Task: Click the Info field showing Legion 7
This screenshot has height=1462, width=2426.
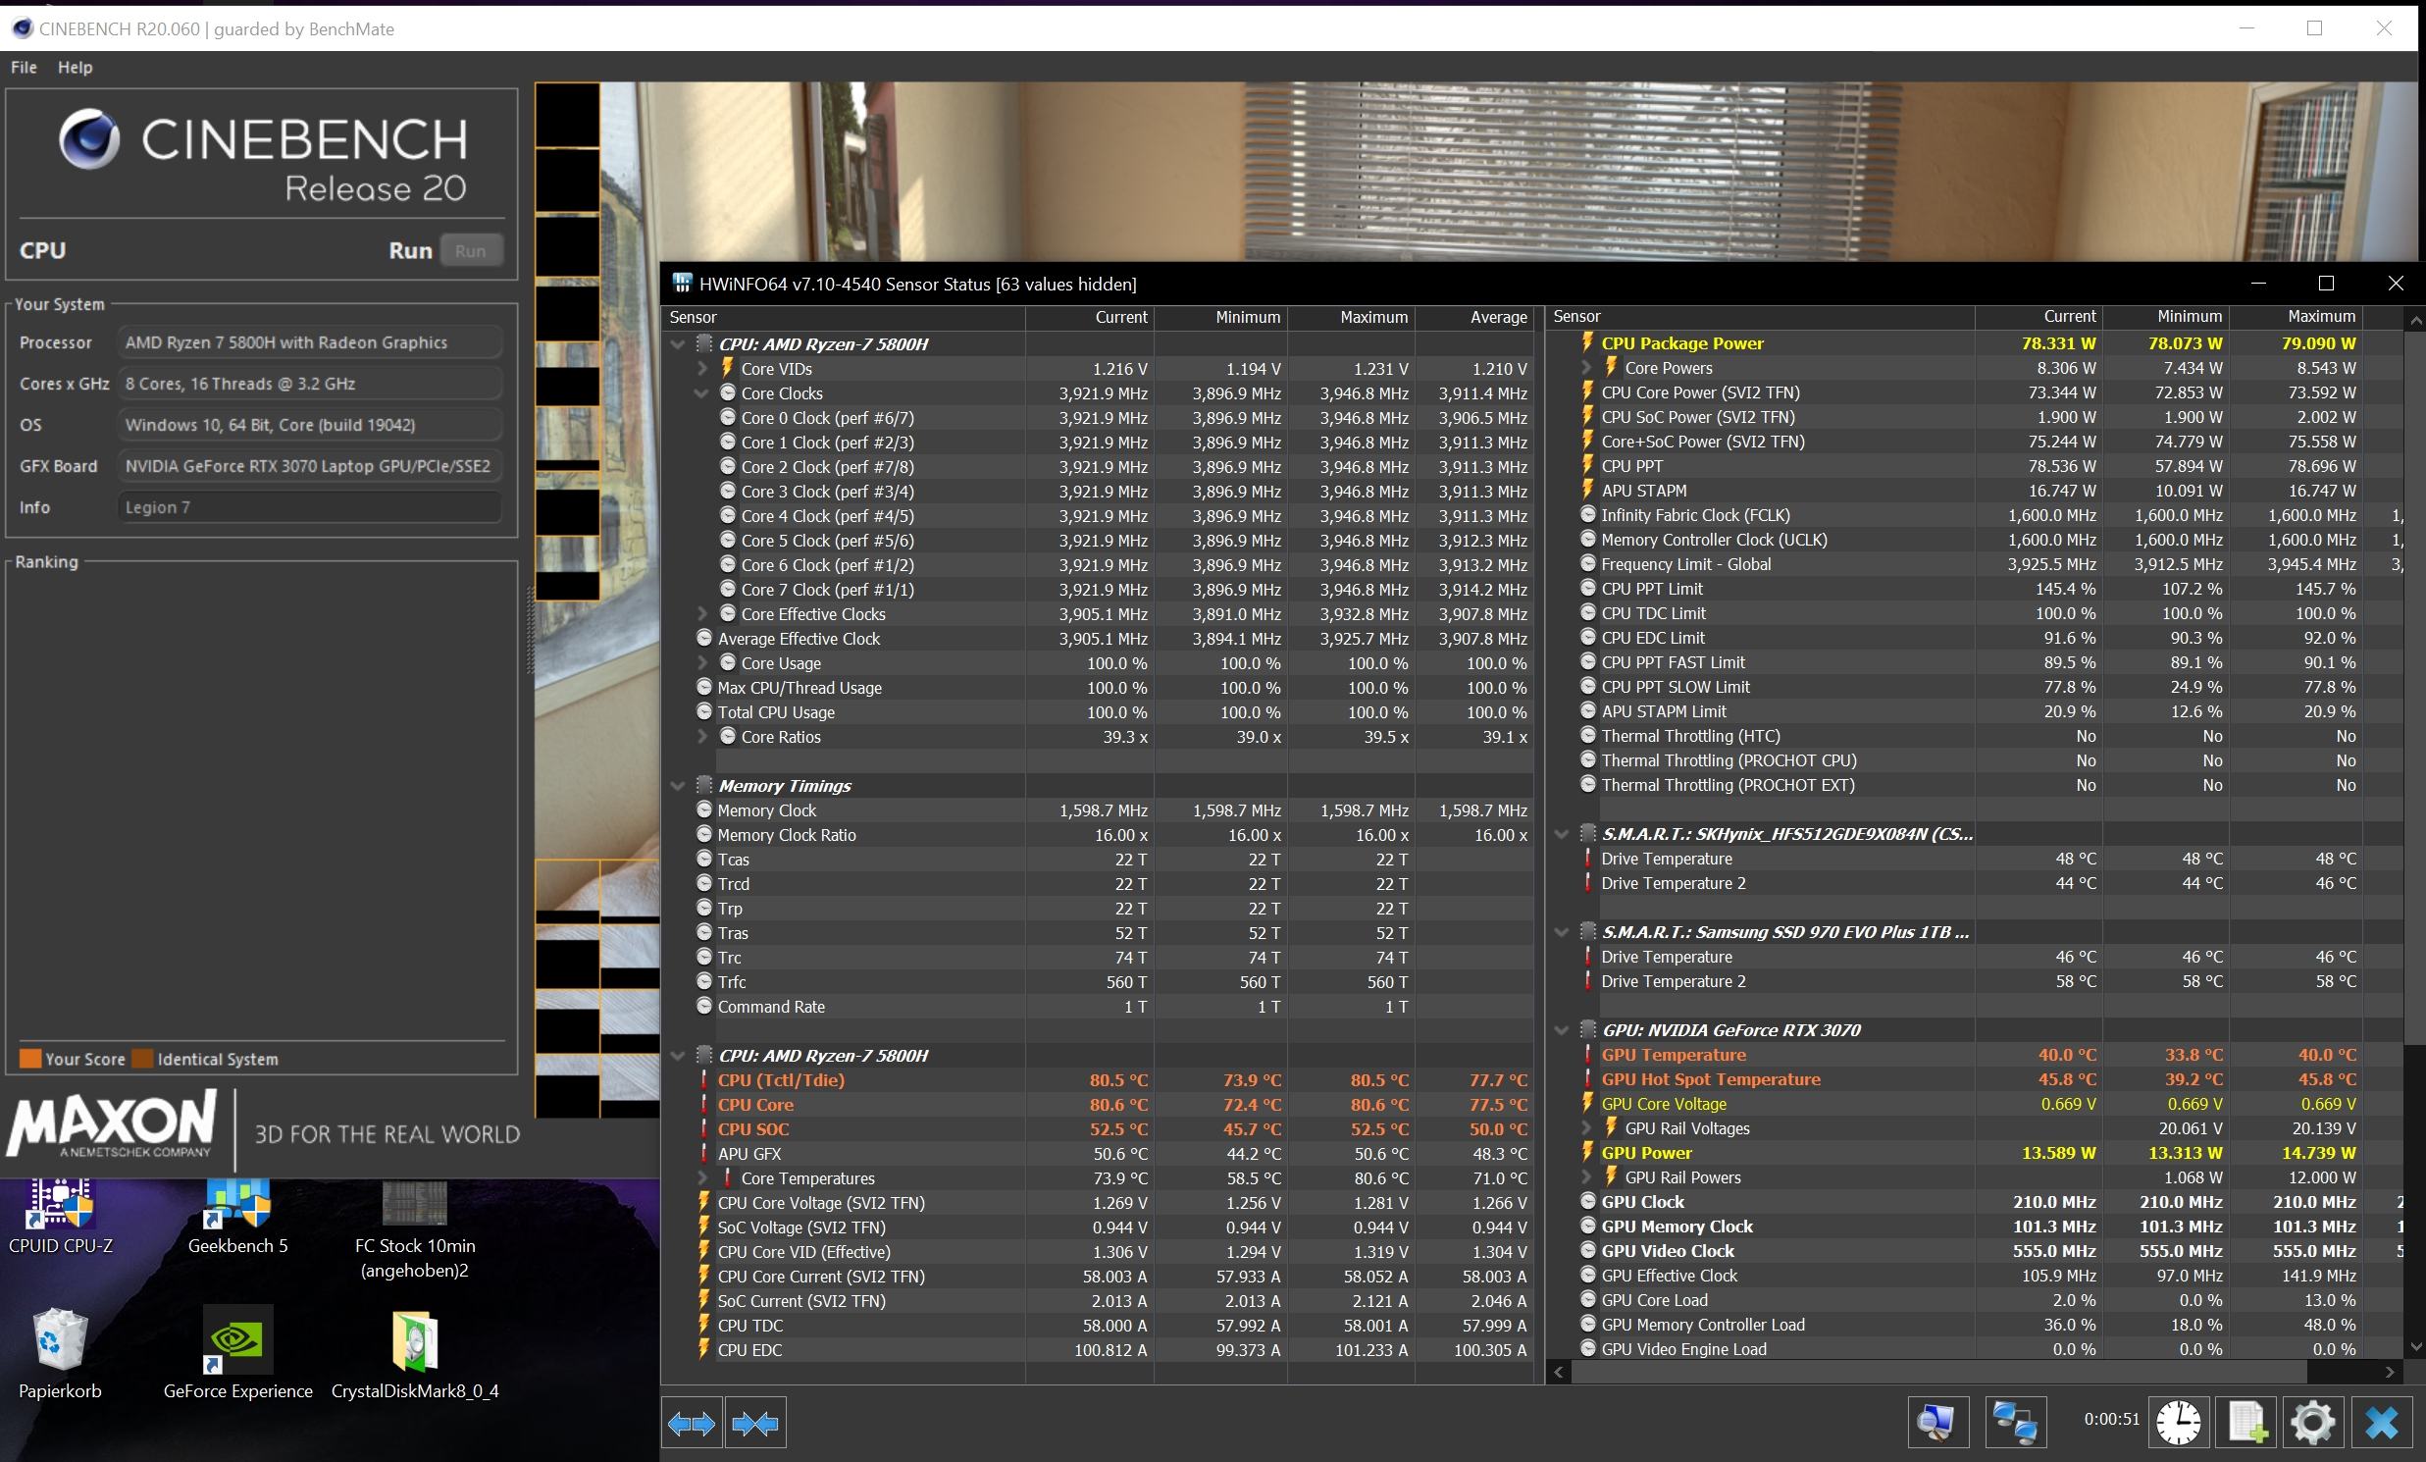Action: click(x=309, y=507)
